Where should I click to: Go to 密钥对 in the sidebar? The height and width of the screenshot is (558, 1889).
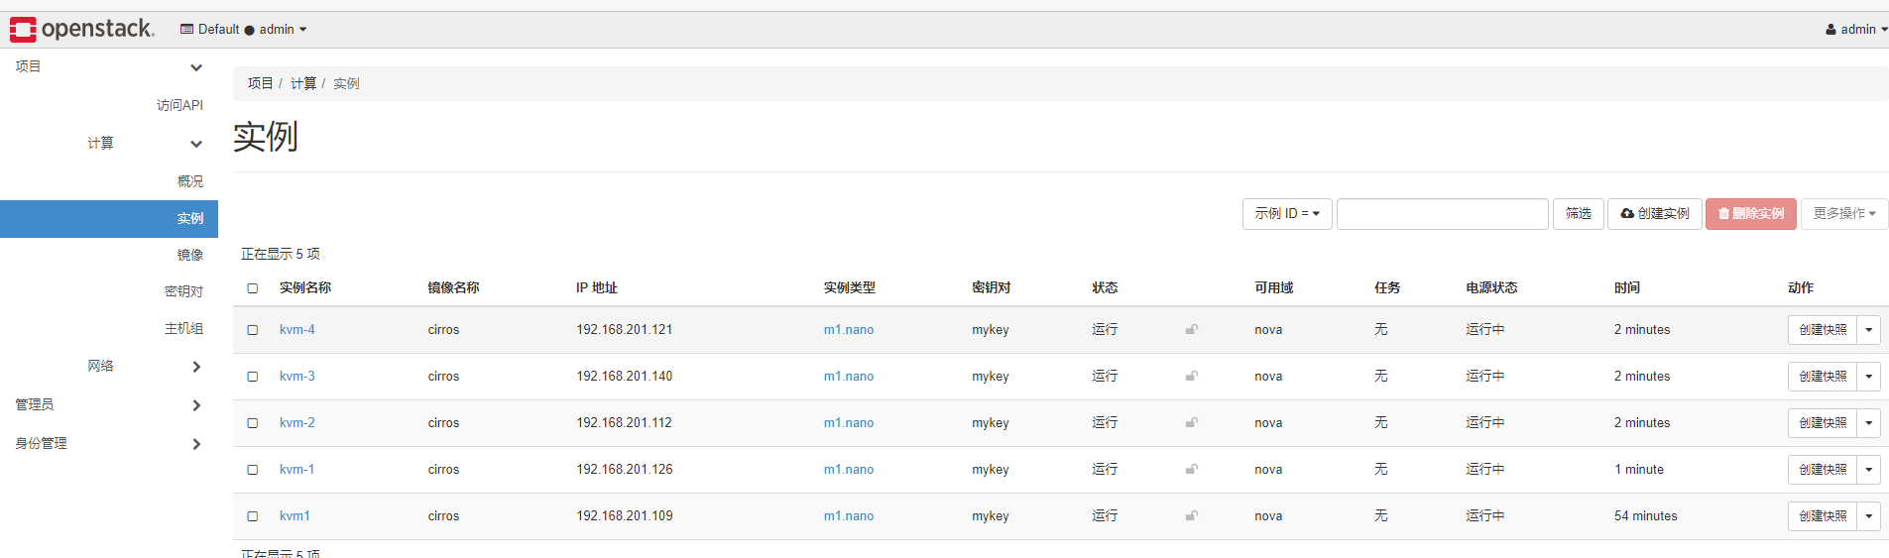coord(183,292)
